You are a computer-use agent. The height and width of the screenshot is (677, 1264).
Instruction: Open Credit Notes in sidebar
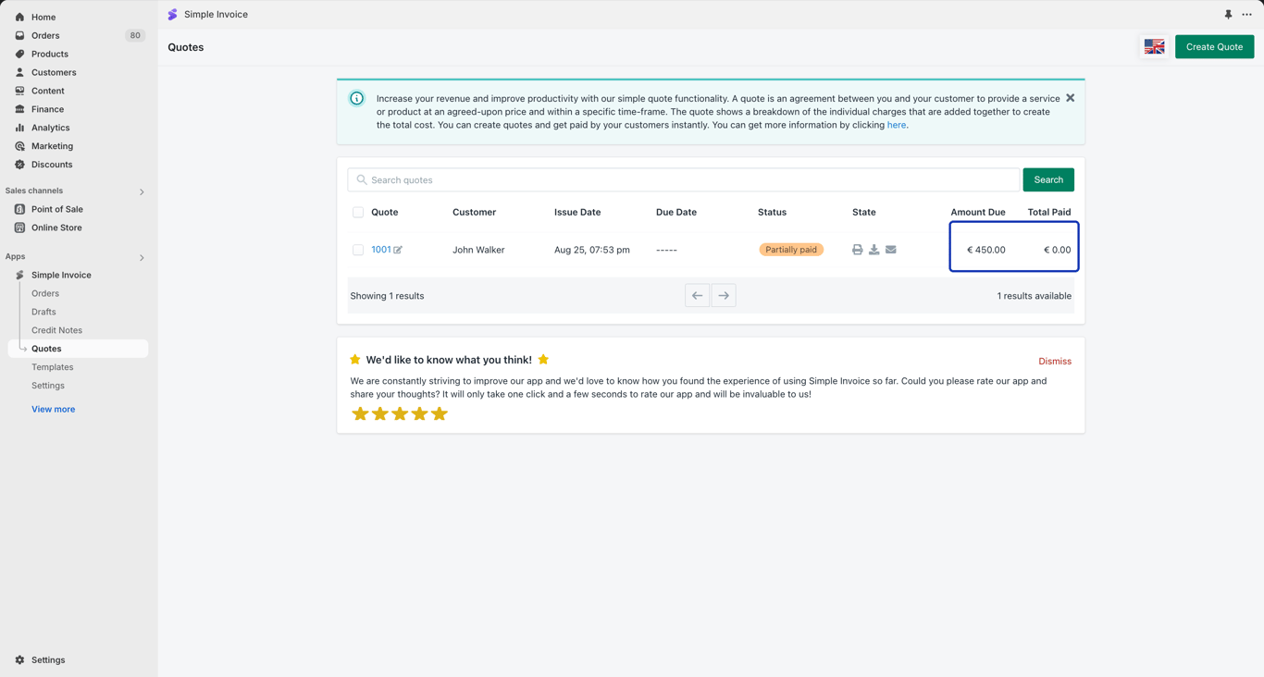56,330
